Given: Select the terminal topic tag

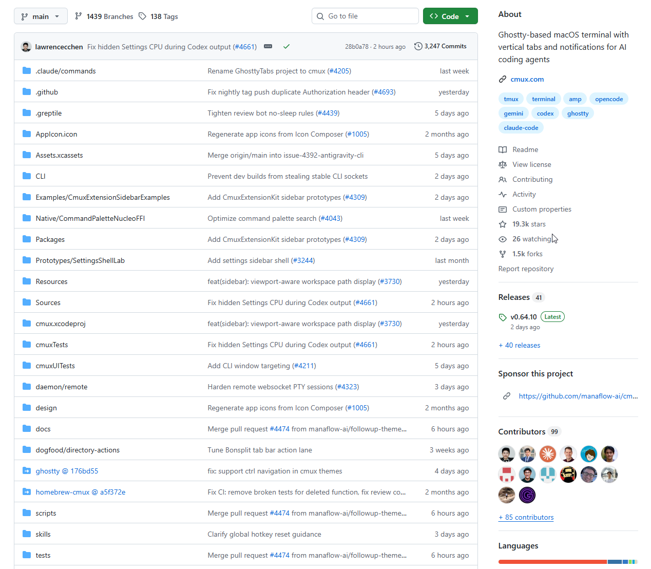Looking at the screenshot, I should click(x=544, y=99).
